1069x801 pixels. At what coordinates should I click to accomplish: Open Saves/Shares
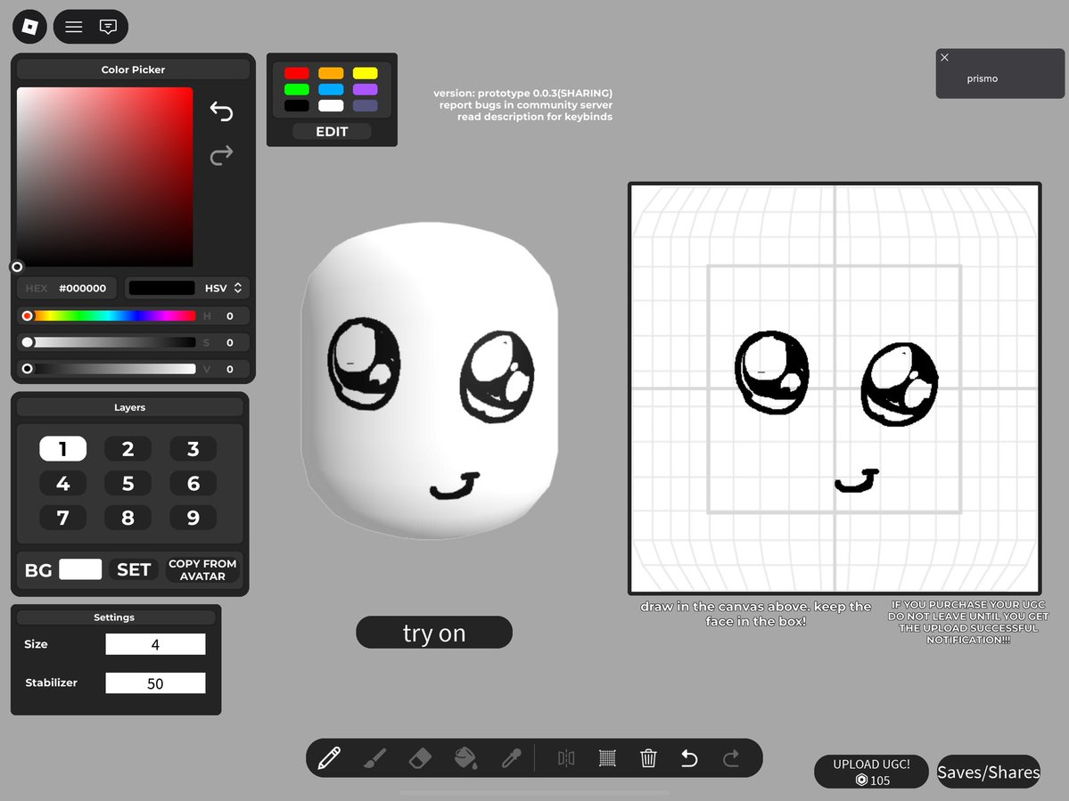coord(989,772)
